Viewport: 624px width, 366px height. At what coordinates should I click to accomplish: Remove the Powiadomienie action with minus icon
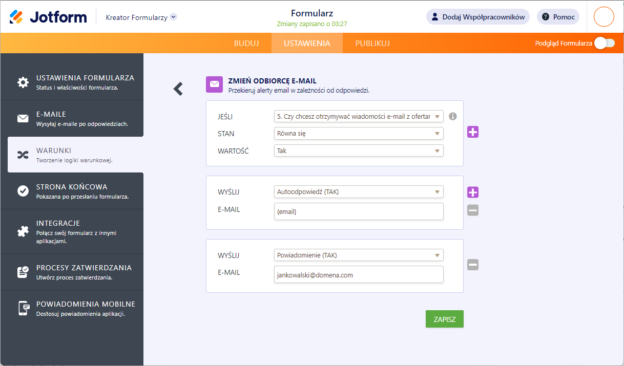click(x=472, y=265)
